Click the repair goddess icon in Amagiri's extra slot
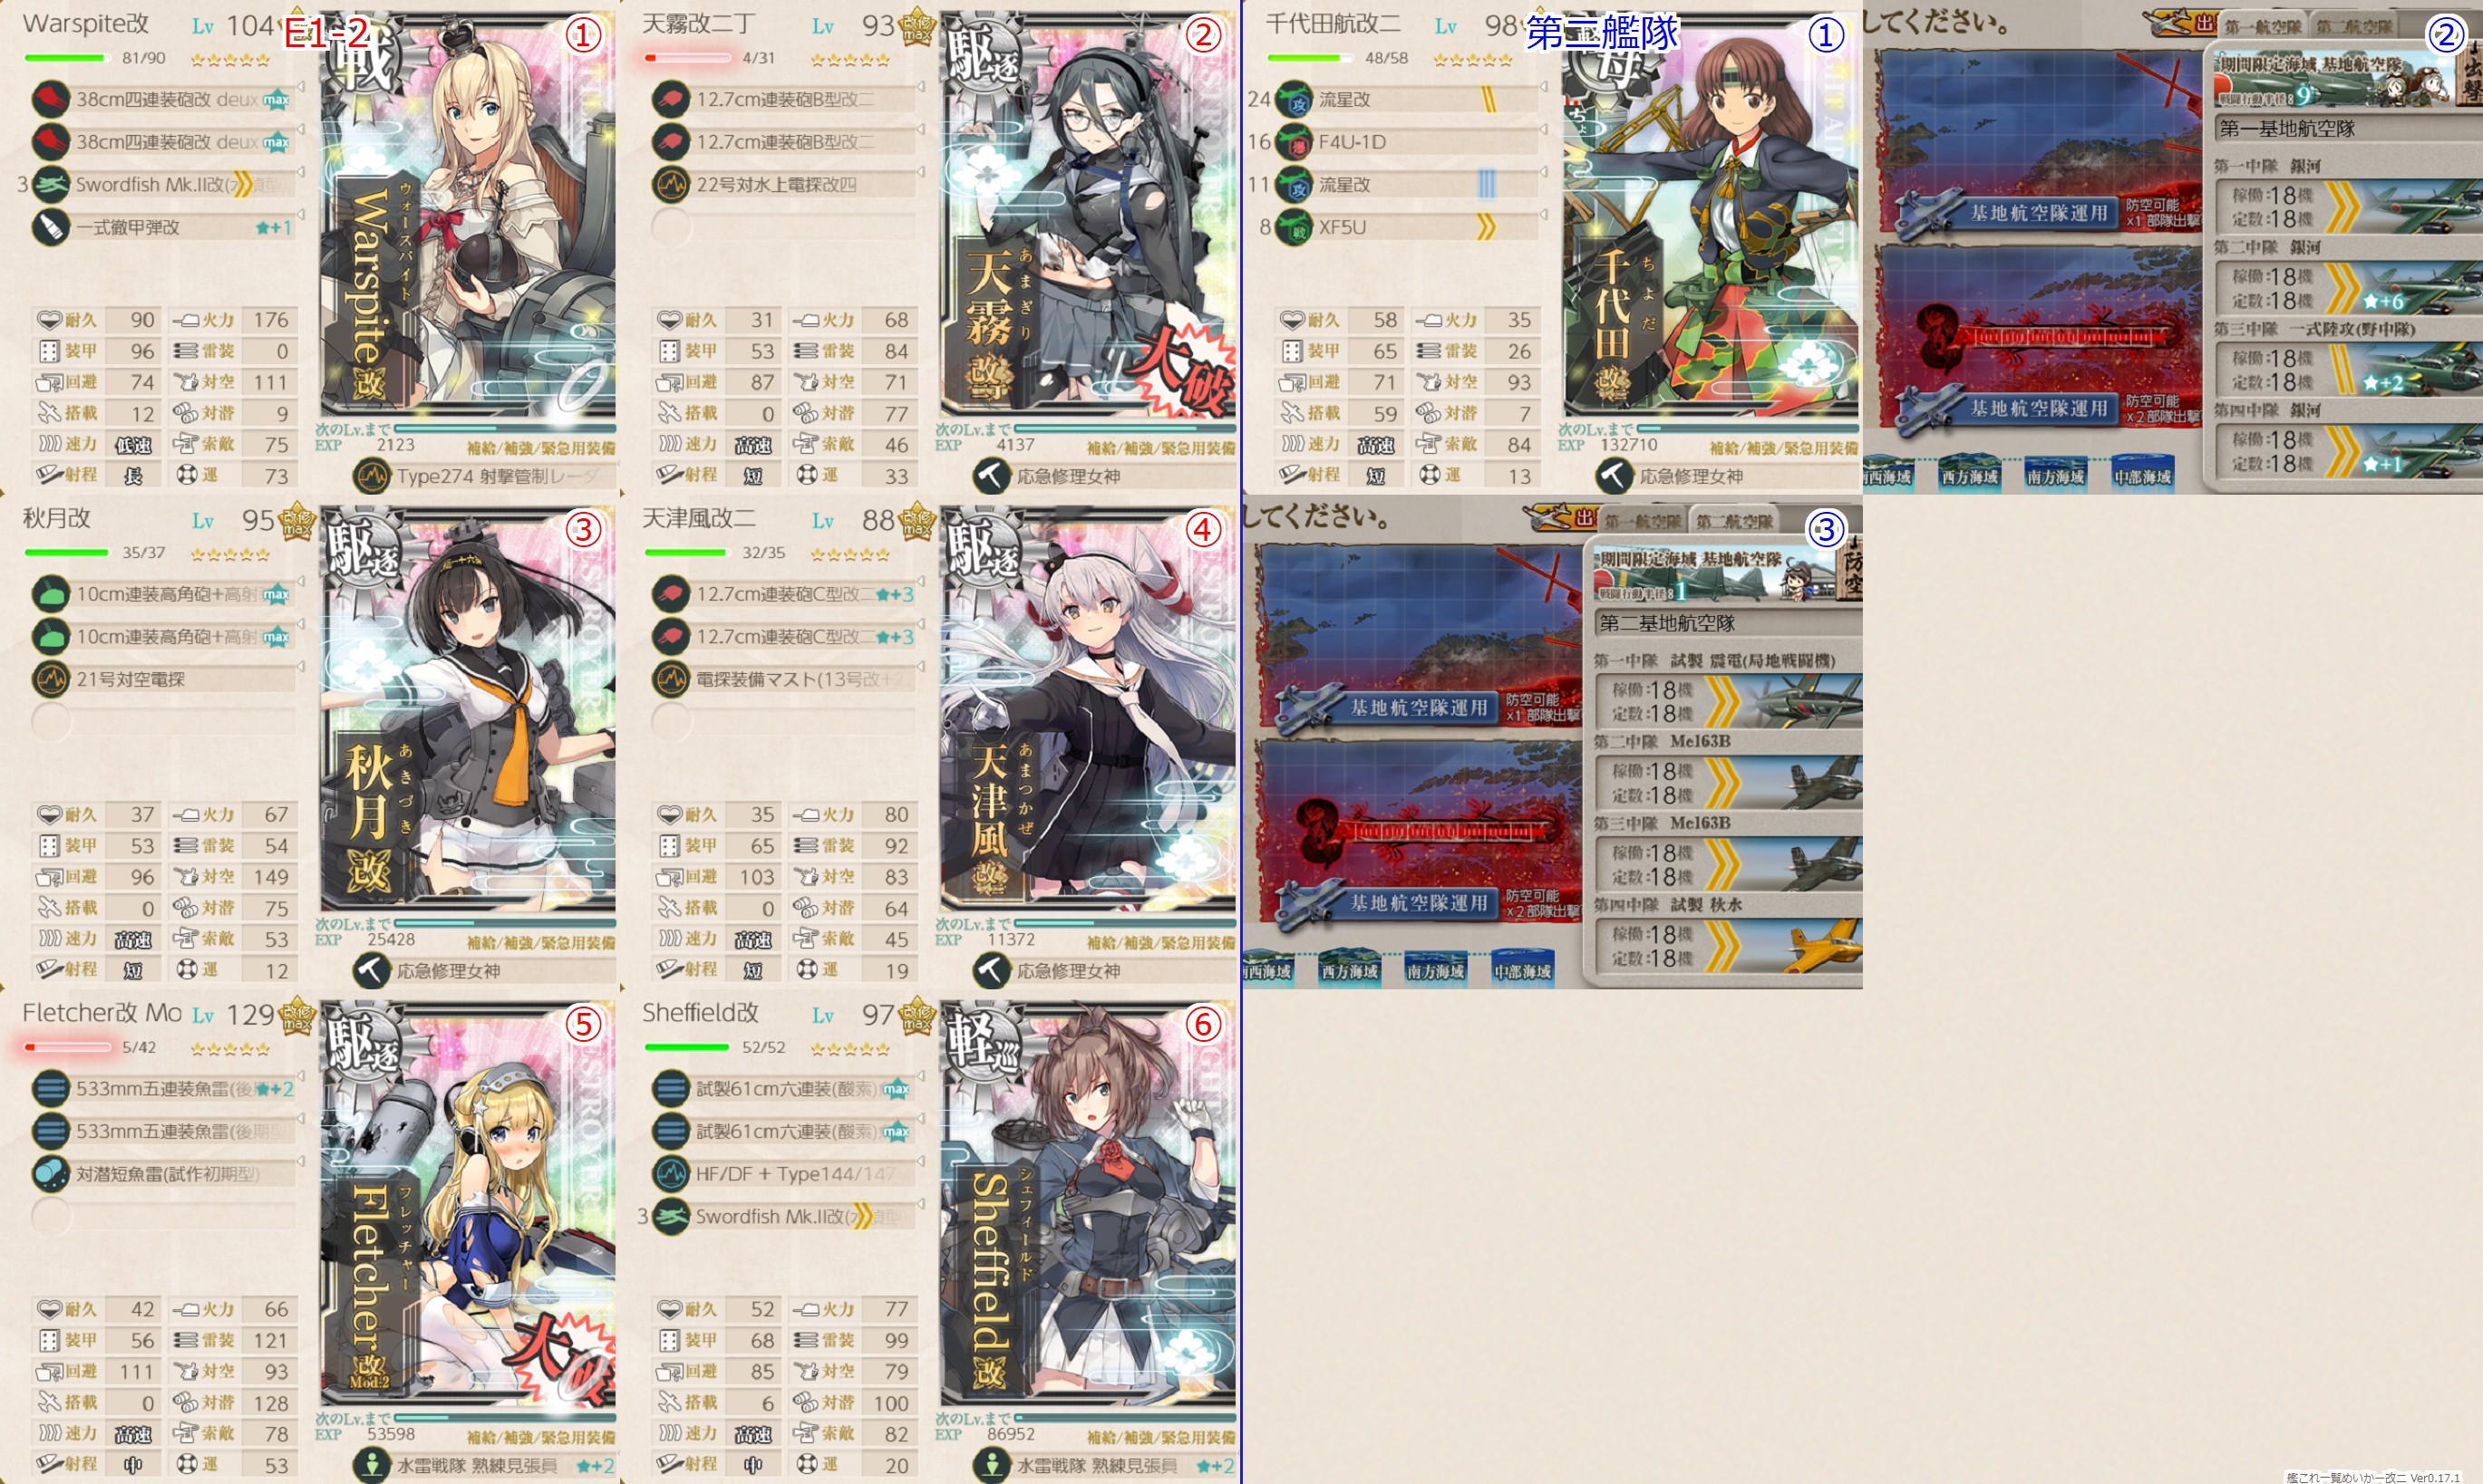The image size is (2483, 1484). pyautogui.click(x=992, y=476)
